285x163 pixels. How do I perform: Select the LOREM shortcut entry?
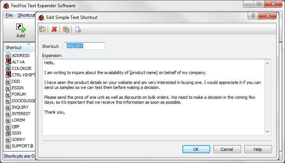[x=18, y=120]
